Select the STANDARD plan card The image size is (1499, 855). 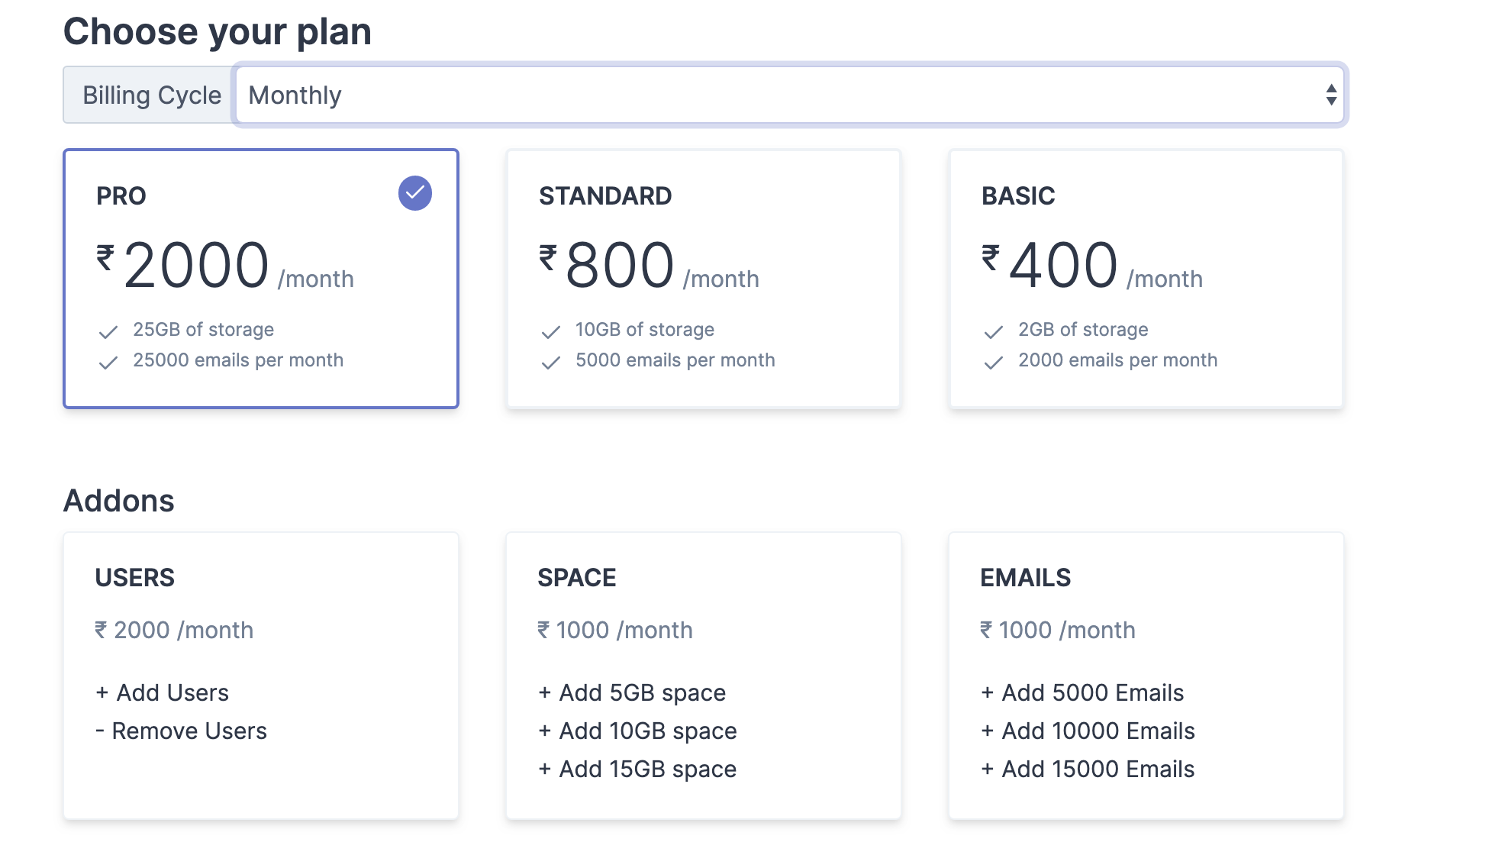click(704, 279)
